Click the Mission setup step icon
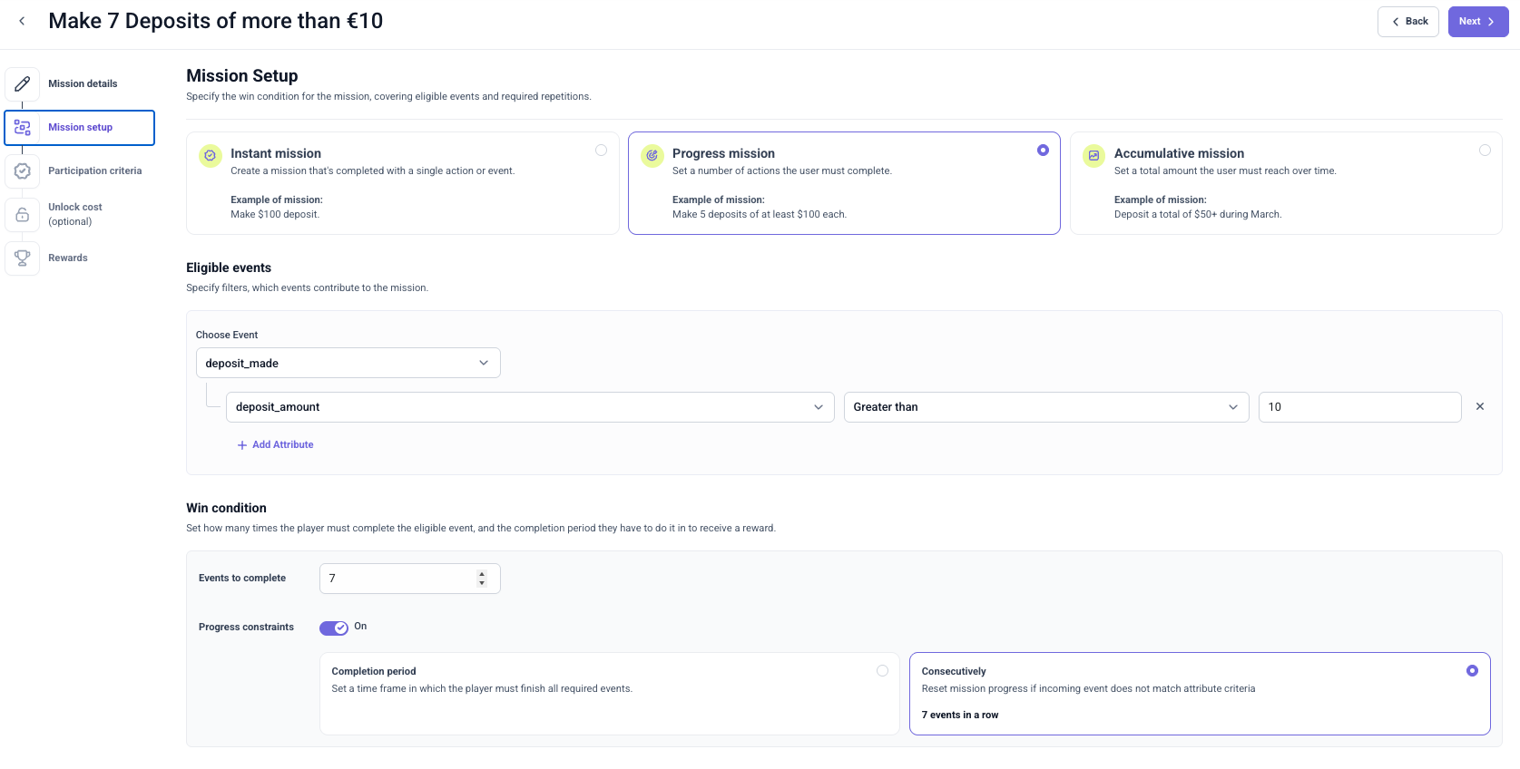The height and width of the screenshot is (769, 1520). [23, 127]
